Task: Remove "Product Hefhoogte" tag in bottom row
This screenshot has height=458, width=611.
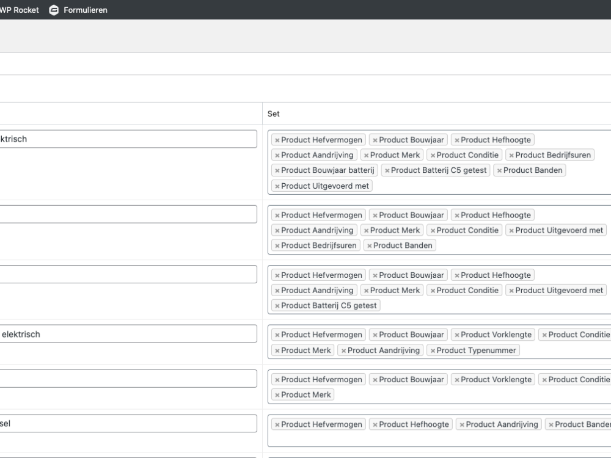Action: 375,425
